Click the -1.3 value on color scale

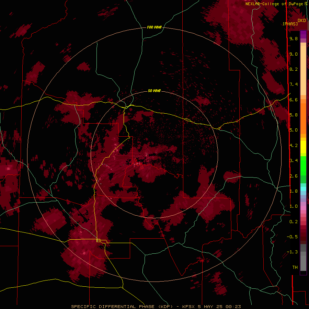tap(292, 252)
